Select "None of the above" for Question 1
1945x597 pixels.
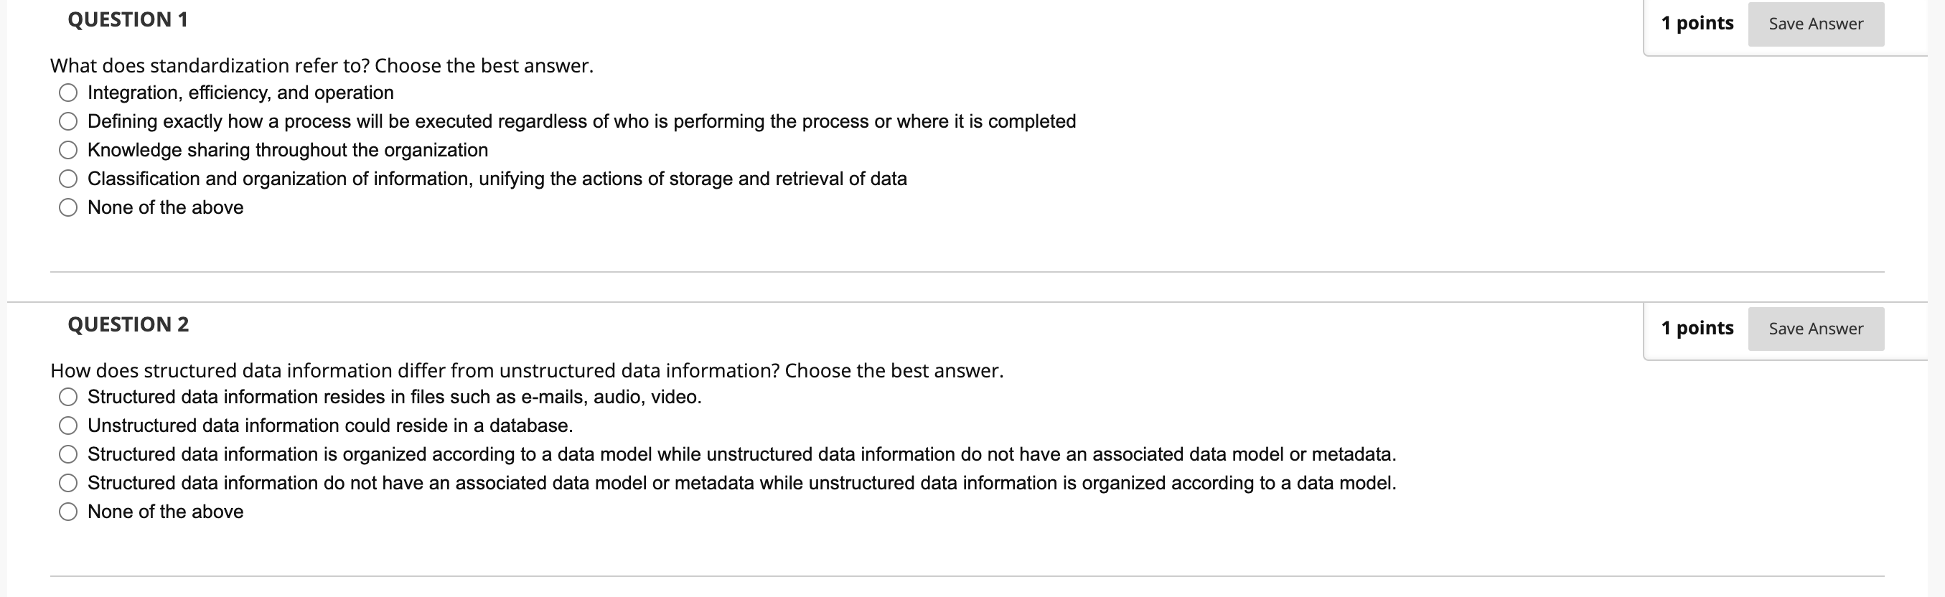click(68, 207)
